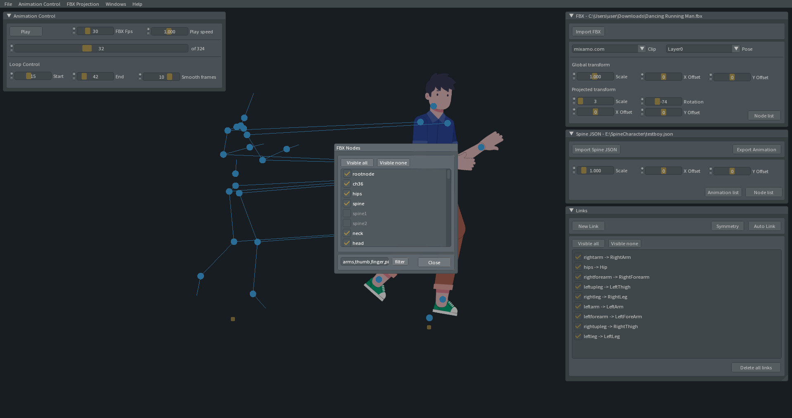The height and width of the screenshot is (418, 792).
Task: Open the FBX Projection menu
Action: [x=83, y=4]
